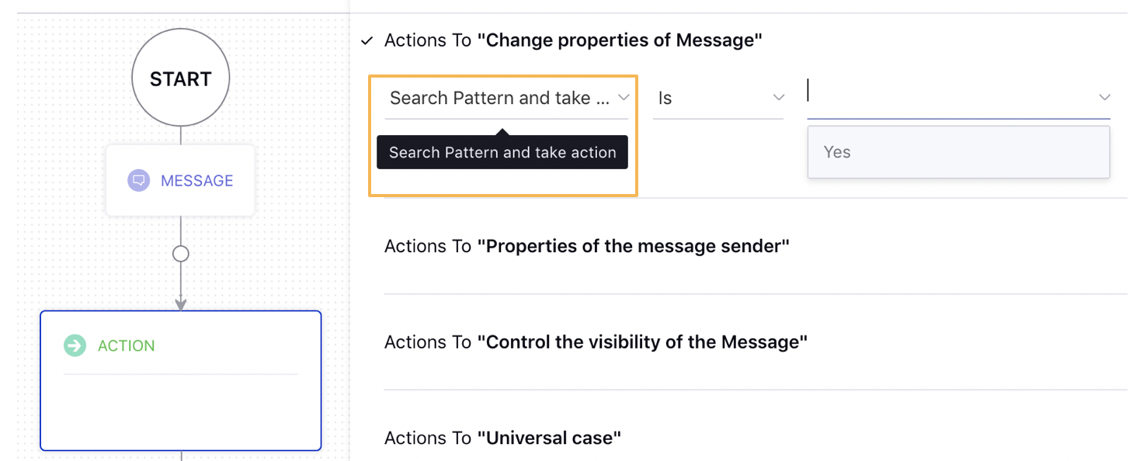Click the START circle node

click(180, 77)
